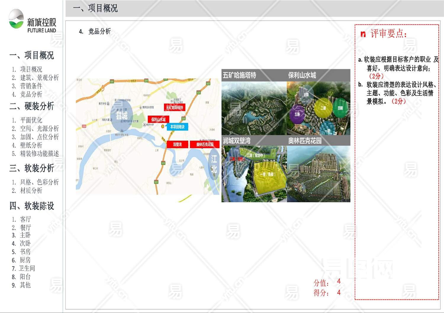Click the red 保利山水城 label on map
Viewport: 444px width, 313px height.
(158, 119)
